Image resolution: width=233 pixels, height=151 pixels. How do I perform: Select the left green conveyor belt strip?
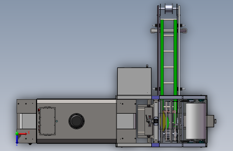[162, 57]
